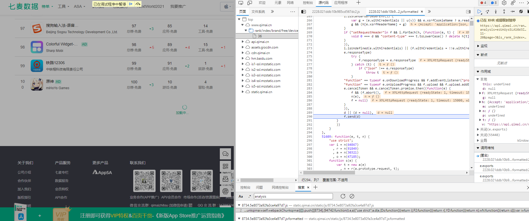Show more navigator tabs chevron
Screen dimensions: 529x221
[x=272, y=12]
